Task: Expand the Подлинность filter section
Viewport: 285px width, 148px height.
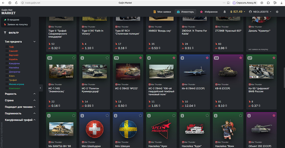Action: click(34, 113)
